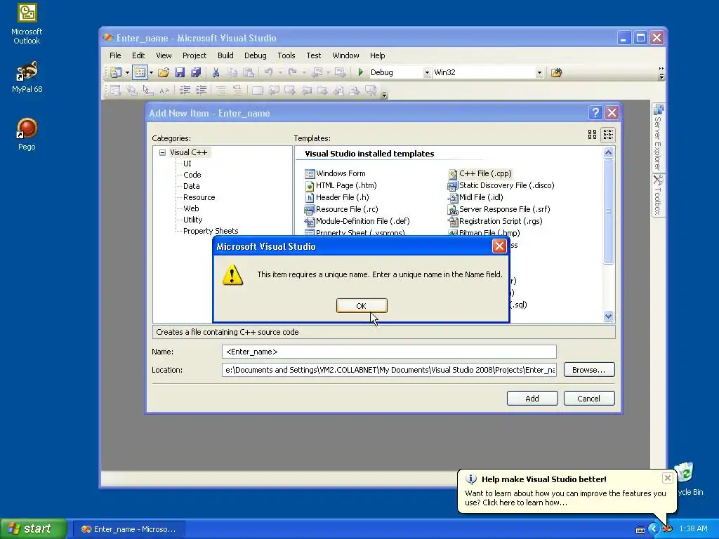Image resolution: width=719 pixels, height=539 pixels.
Task: Open the text editor toolbar overflow arrow
Action: pyautogui.click(x=384, y=95)
